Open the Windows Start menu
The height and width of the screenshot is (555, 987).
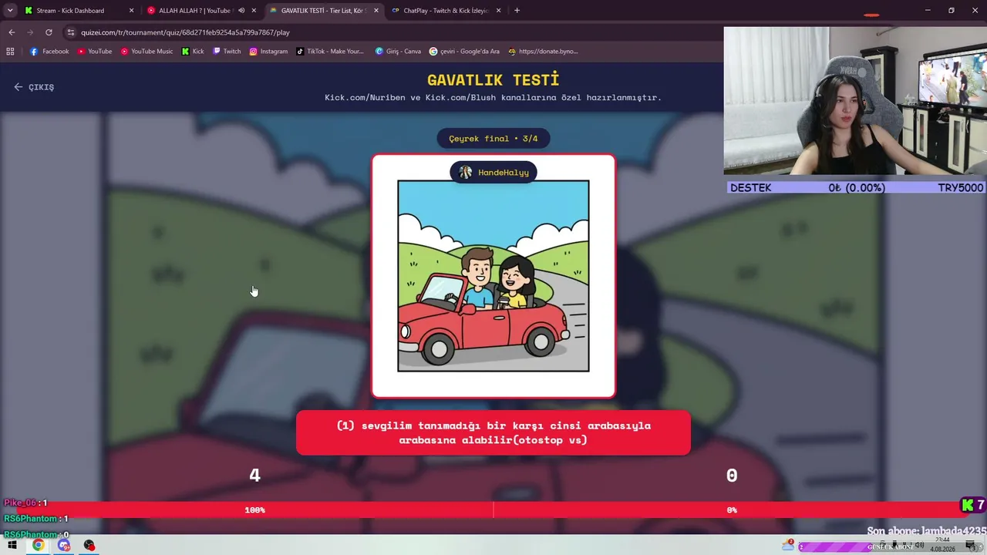coord(12,545)
